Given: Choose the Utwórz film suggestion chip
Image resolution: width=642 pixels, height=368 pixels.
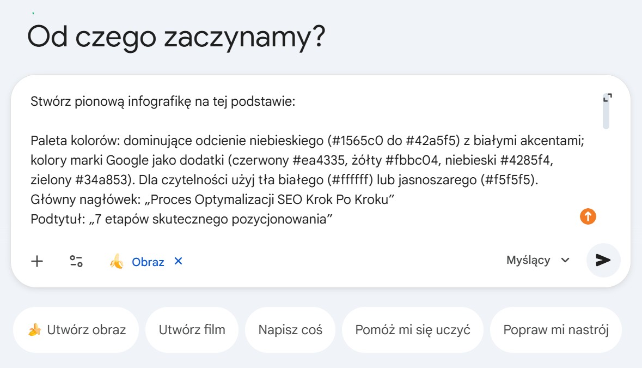Looking at the screenshot, I should [192, 330].
